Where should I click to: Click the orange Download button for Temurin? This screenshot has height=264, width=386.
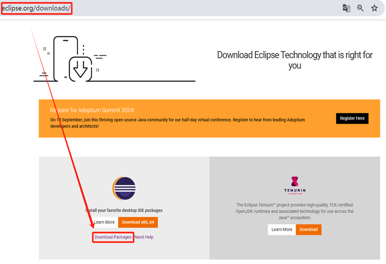pyautogui.click(x=308, y=229)
